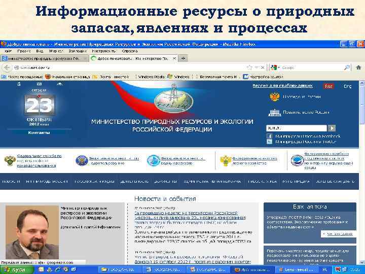The width and height of the screenshot is (365, 274).
Task: Click the Facebook icon of Минприроды
Action: (269, 136)
